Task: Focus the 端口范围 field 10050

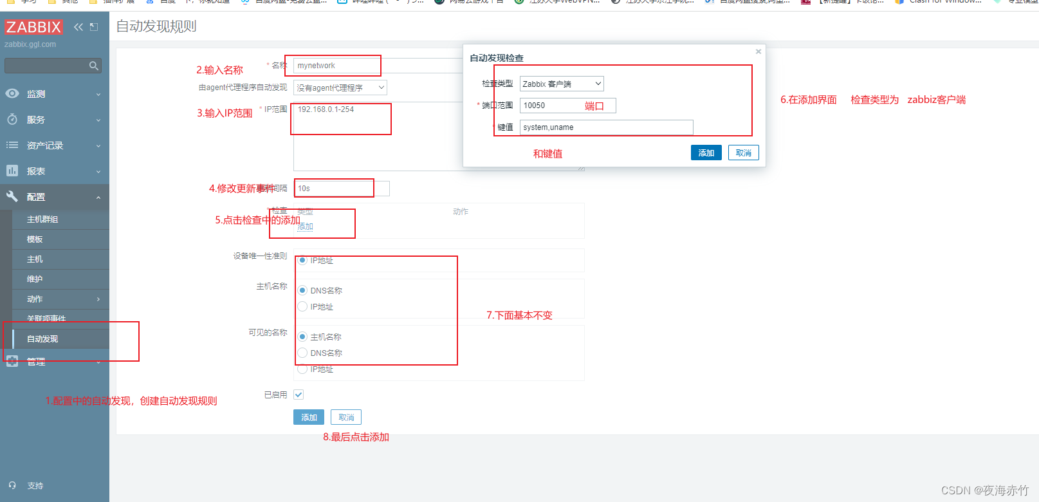Action: [x=568, y=106]
